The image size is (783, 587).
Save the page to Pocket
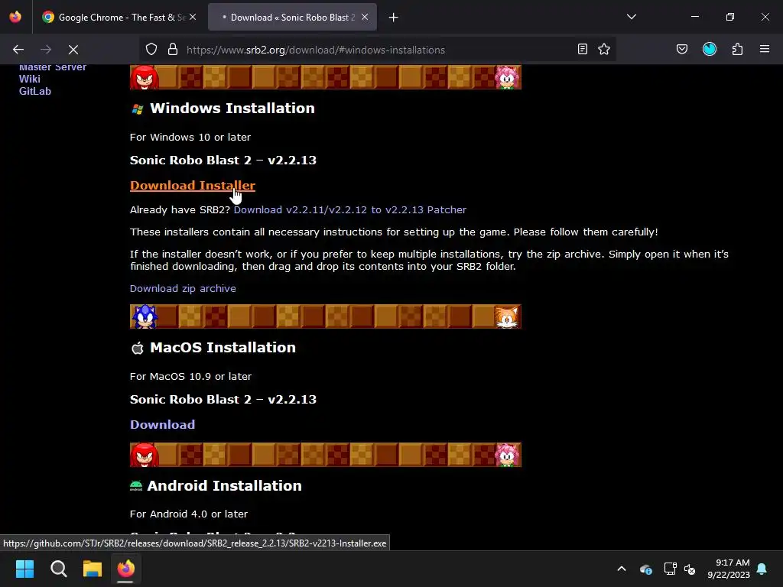[x=682, y=50]
